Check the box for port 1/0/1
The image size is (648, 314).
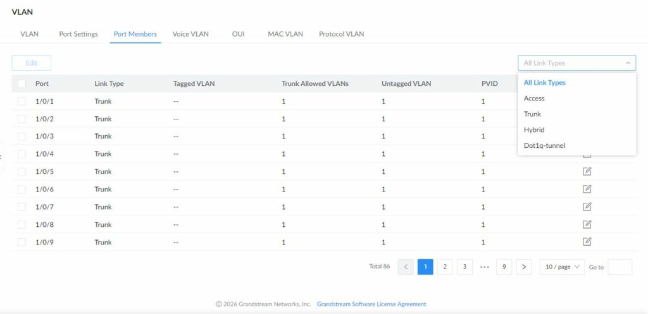[22, 102]
